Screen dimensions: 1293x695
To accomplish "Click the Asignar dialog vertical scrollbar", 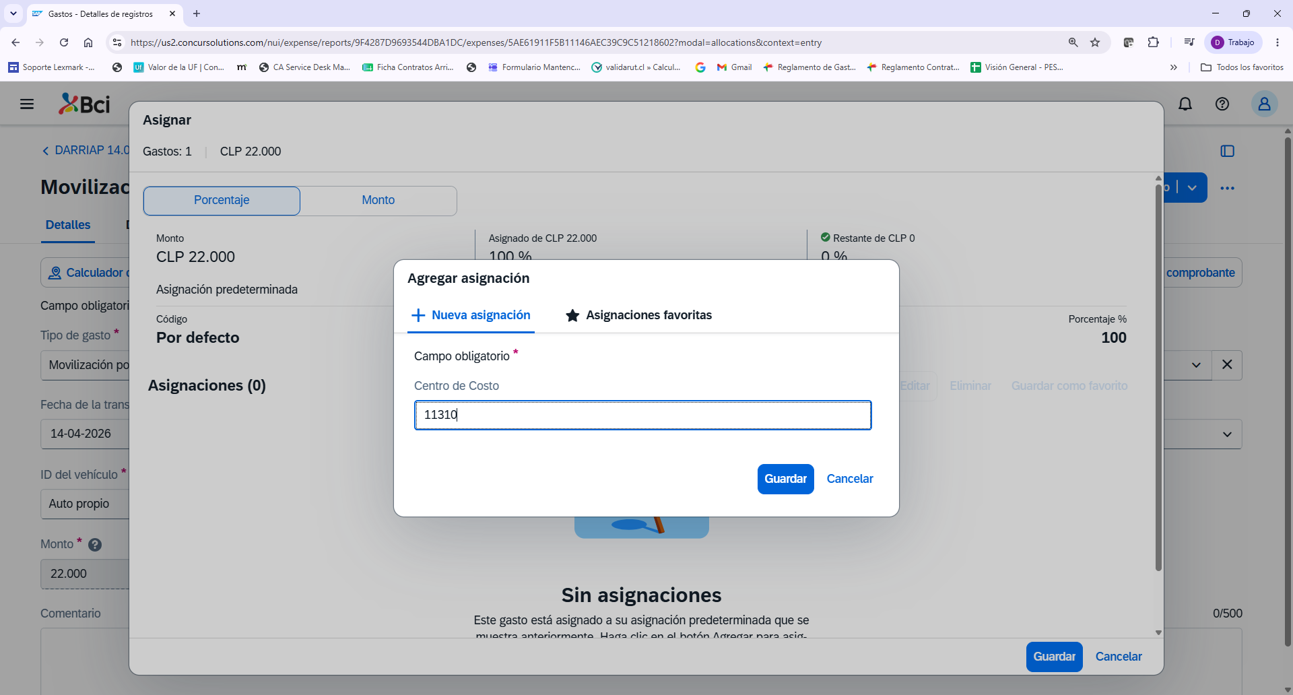I will pyautogui.click(x=1158, y=377).
